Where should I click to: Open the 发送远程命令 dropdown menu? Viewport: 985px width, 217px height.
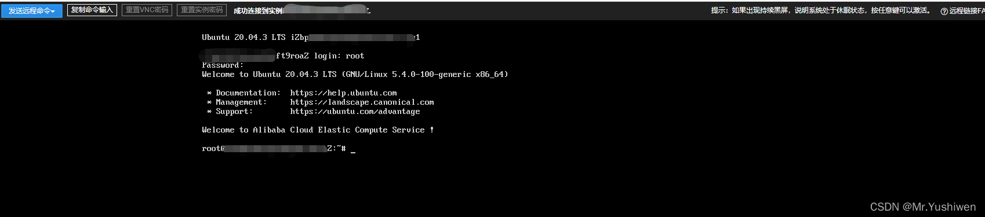pyautogui.click(x=32, y=10)
